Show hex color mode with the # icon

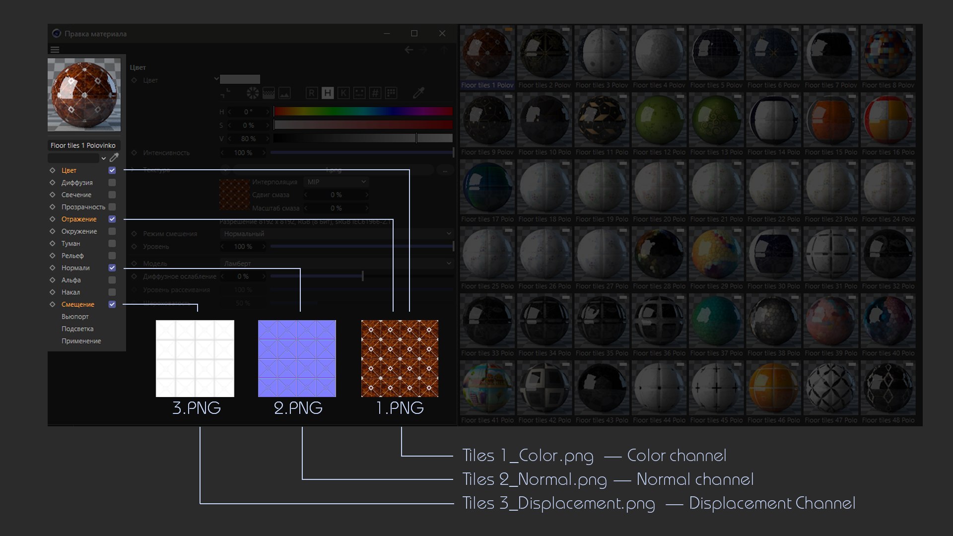[x=375, y=93]
